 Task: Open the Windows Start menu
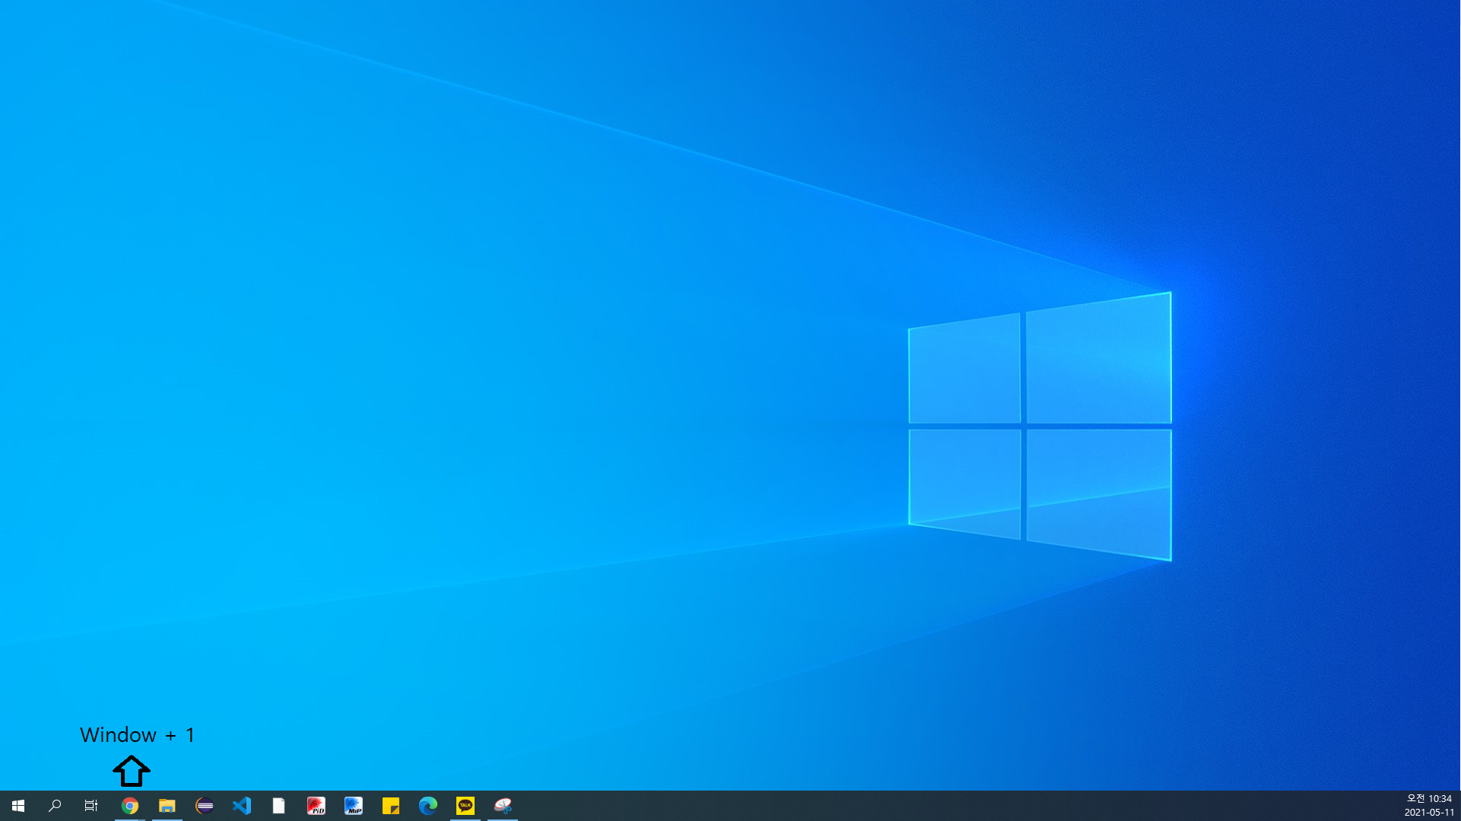click(x=18, y=806)
